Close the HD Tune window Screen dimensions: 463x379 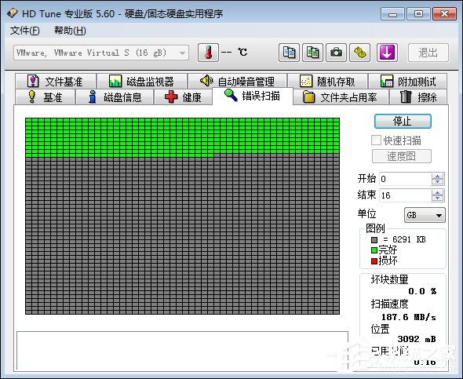click(x=444, y=14)
